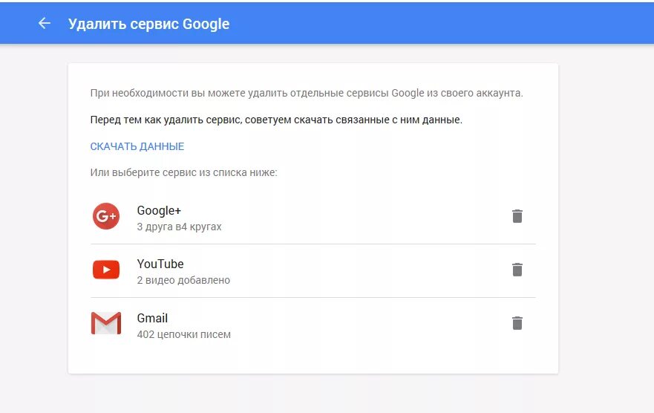Open the СКАЧАТЬ ДАННЫЕ link
Viewport: 654px width, 413px height.
(x=137, y=146)
